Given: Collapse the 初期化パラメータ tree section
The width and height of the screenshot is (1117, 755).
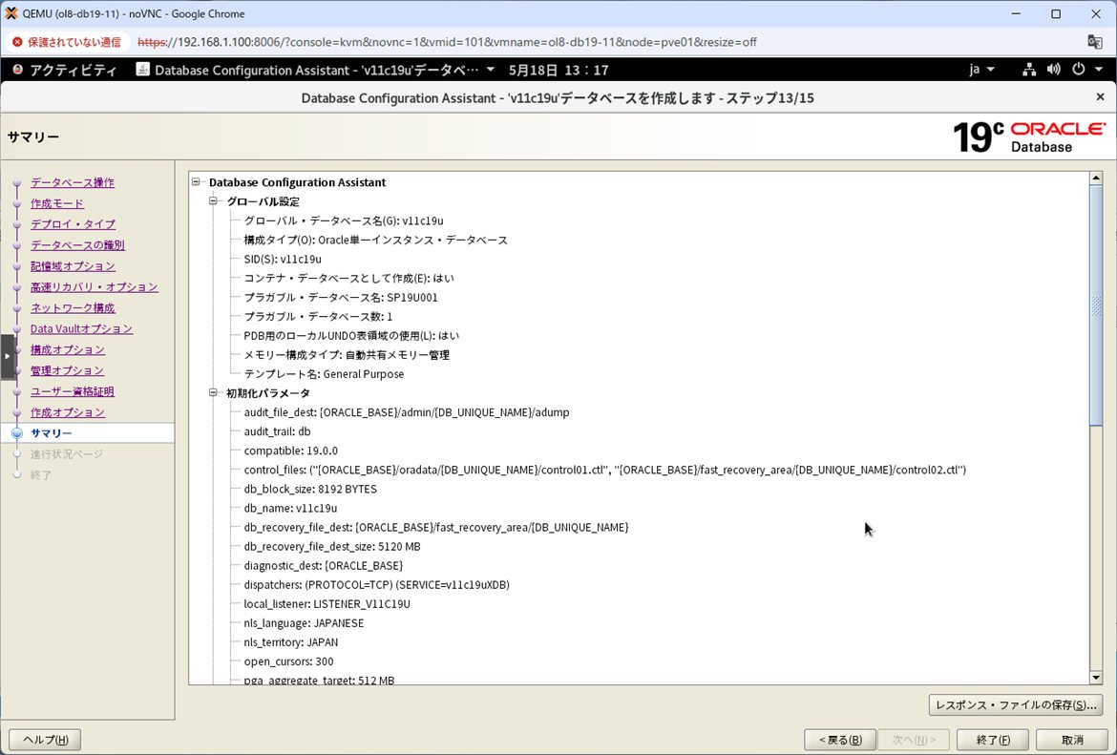Looking at the screenshot, I should click(x=213, y=392).
